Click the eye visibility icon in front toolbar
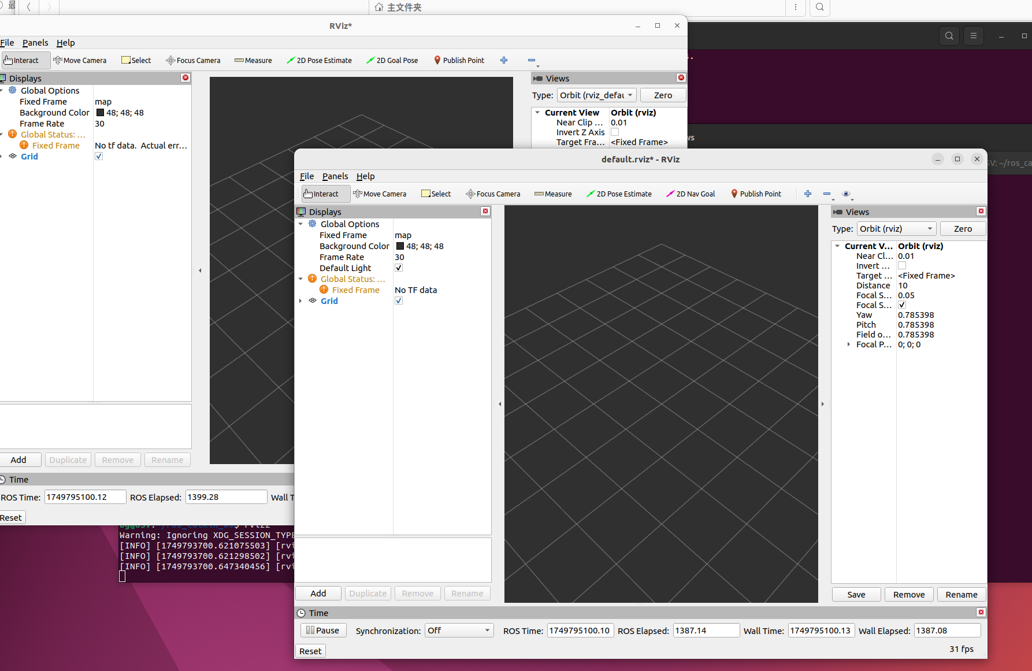1032x671 pixels. point(846,194)
